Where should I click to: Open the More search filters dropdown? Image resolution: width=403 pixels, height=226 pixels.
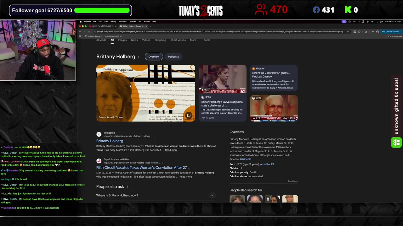[194, 40]
